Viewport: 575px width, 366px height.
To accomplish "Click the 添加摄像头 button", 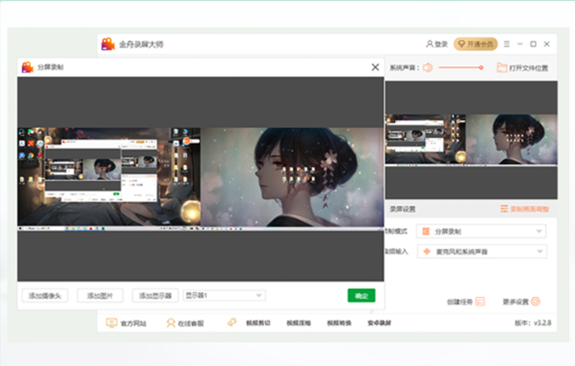I will point(45,295).
